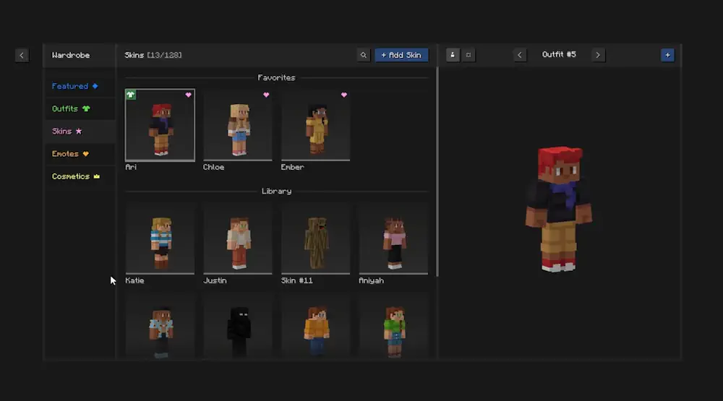The image size is (723, 401).
Task: Unfavorite Ari using the pink heart
Action: (x=188, y=95)
